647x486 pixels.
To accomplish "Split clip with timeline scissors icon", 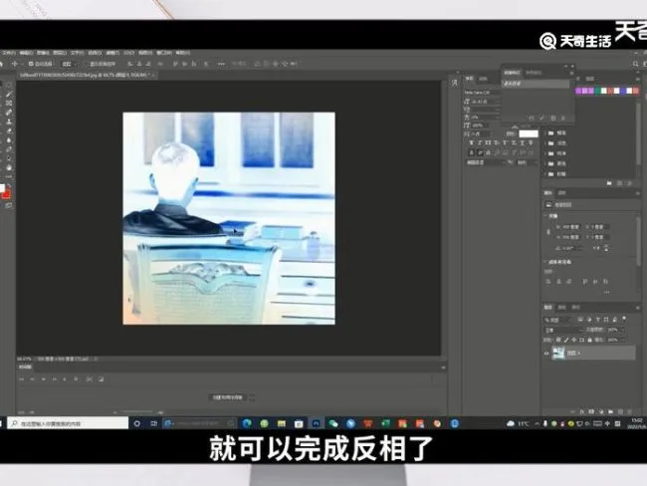I will point(90,379).
